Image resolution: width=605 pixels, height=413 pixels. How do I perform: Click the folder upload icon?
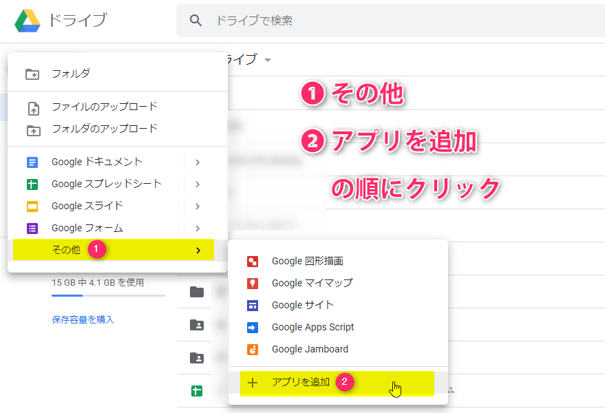click(x=34, y=131)
